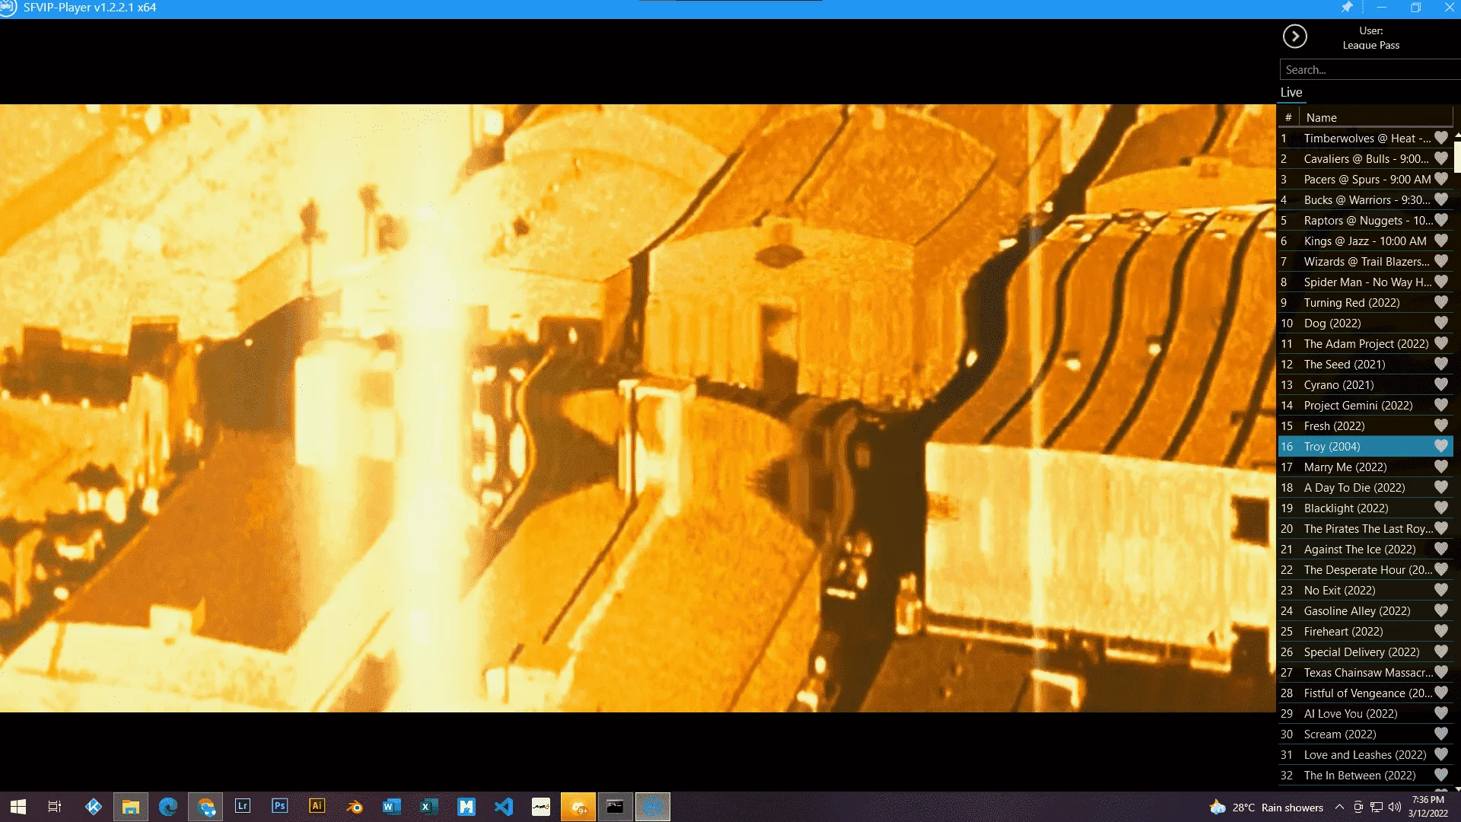Click the heart icon for Dog (2022)
Screen dimensions: 1461x822
click(x=1441, y=323)
